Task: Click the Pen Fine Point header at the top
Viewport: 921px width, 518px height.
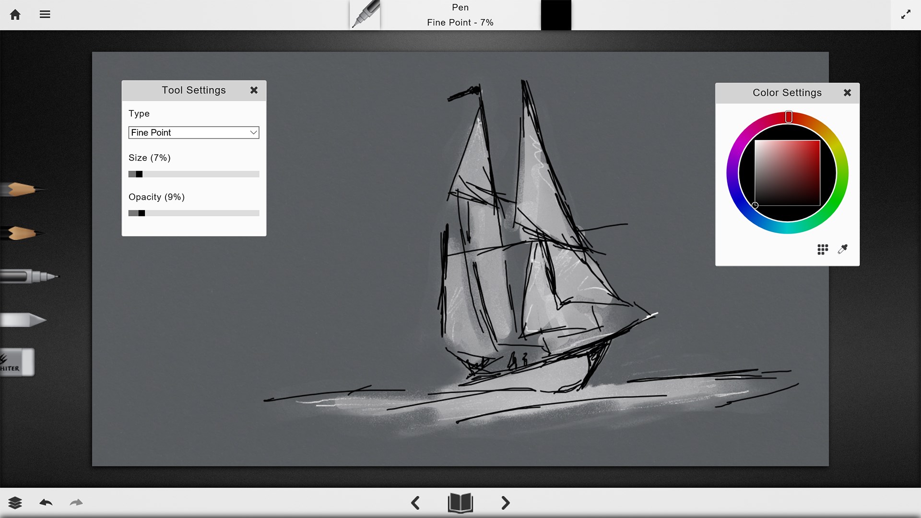Action: pos(460,15)
